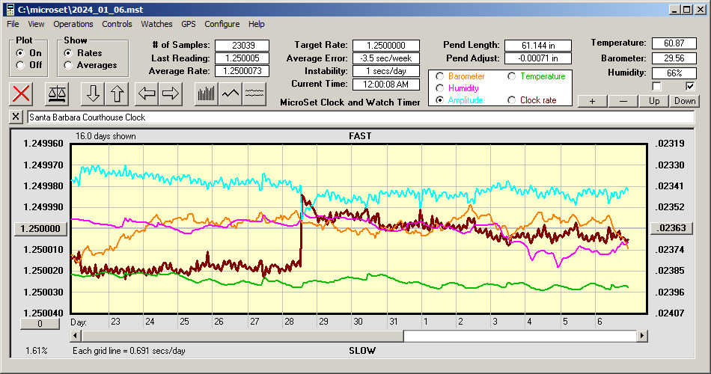Image resolution: width=711 pixels, height=374 pixels.
Task: Click the Average Error value field
Action: pyautogui.click(x=386, y=58)
